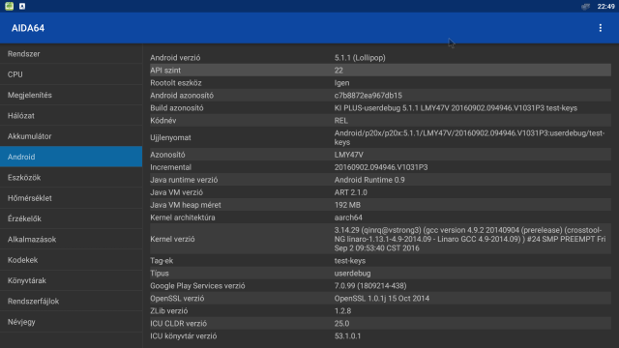Select the value 5.1.1 (Lollipop)

coord(360,58)
